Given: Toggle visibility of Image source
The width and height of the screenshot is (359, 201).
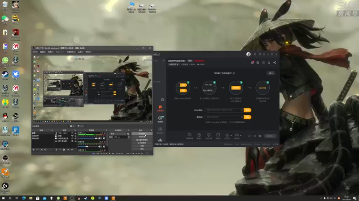Looking at the screenshot, I should pyautogui.click(x=72, y=136).
